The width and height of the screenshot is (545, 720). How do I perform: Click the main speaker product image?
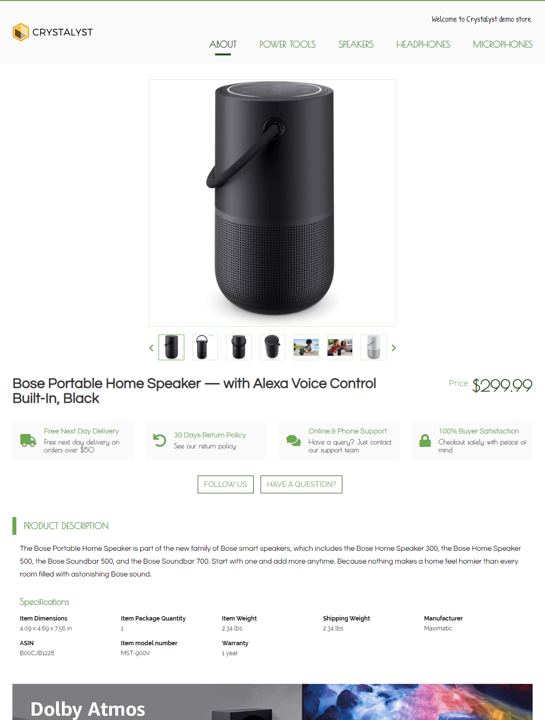(272, 203)
